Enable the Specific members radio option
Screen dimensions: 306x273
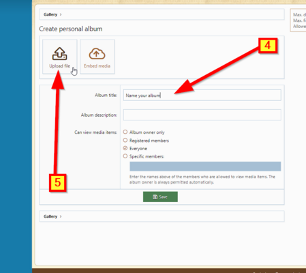pyautogui.click(x=125, y=156)
